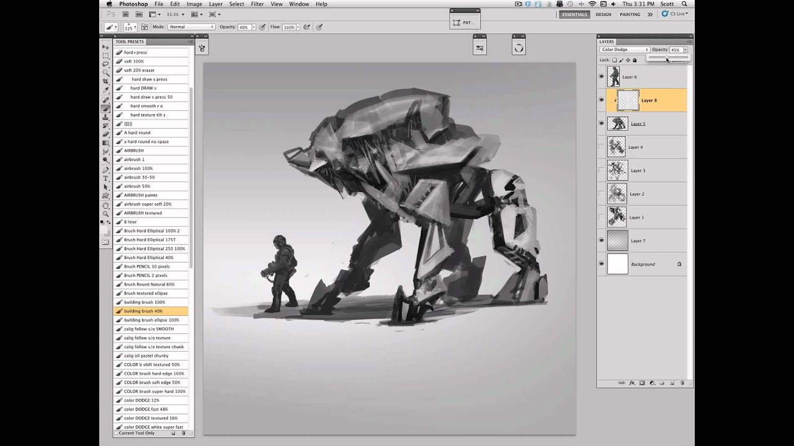Open the Color Dodge blend mode dropdown
Viewport: 794px width, 446px height.
(625, 50)
